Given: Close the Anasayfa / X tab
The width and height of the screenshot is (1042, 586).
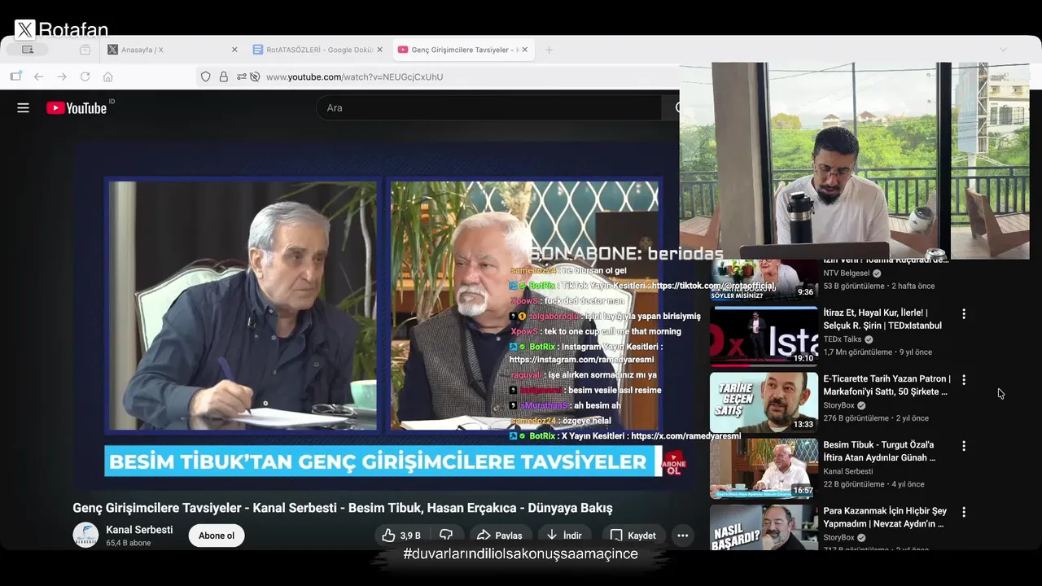Looking at the screenshot, I should 234,50.
